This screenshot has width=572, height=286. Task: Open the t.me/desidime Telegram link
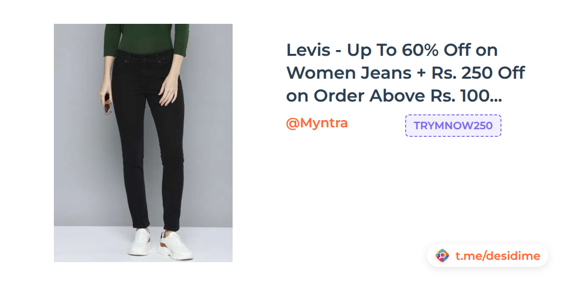498,256
